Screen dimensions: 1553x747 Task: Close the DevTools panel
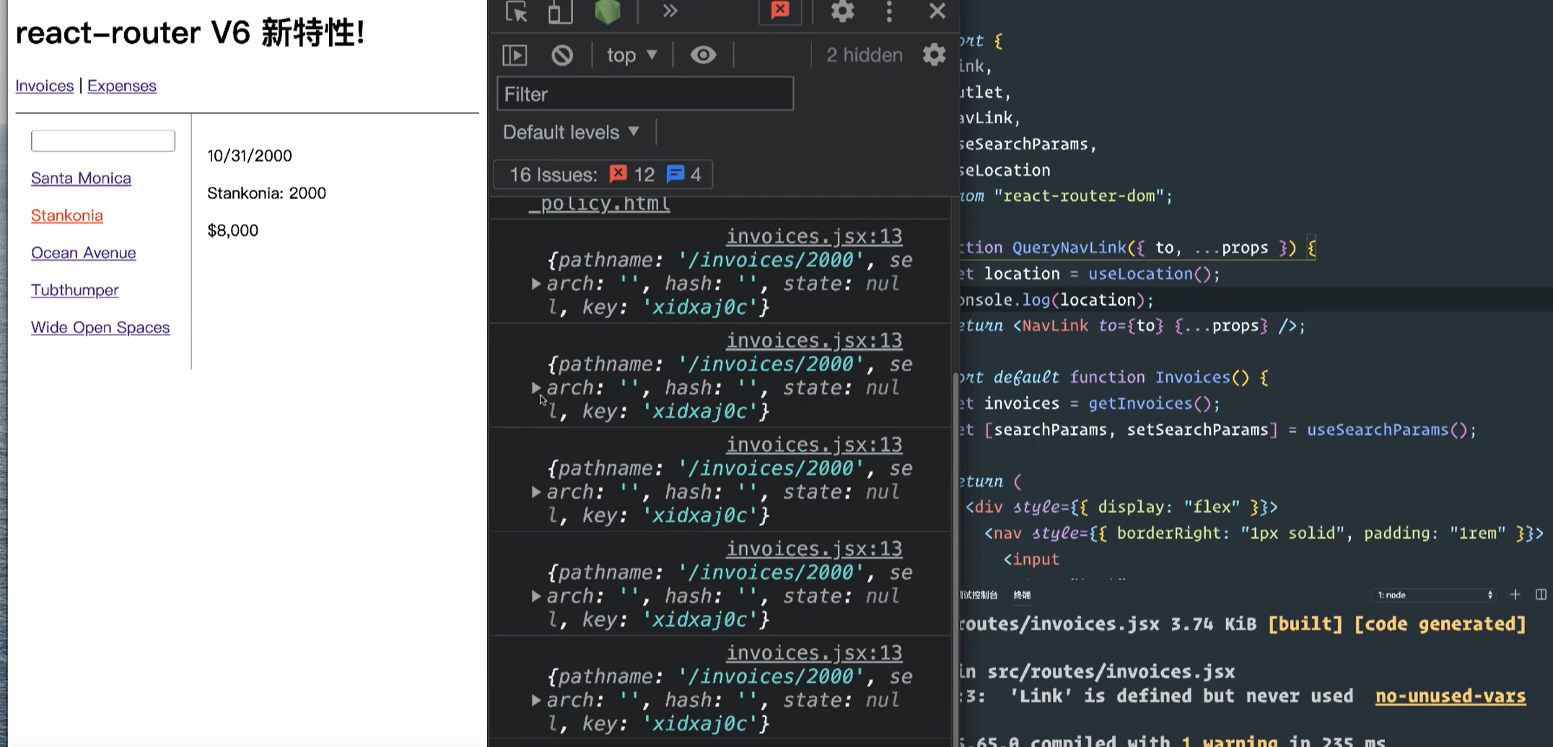[937, 11]
